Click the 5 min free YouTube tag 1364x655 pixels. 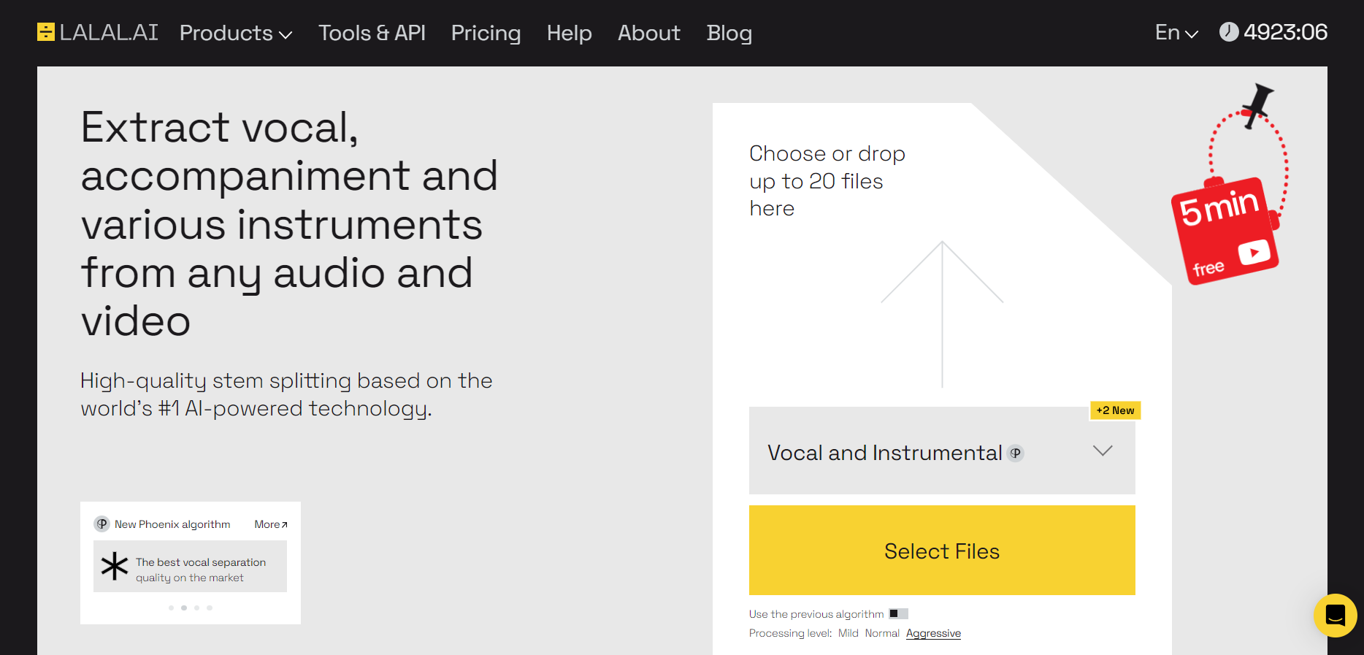pyautogui.click(x=1225, y=231)
